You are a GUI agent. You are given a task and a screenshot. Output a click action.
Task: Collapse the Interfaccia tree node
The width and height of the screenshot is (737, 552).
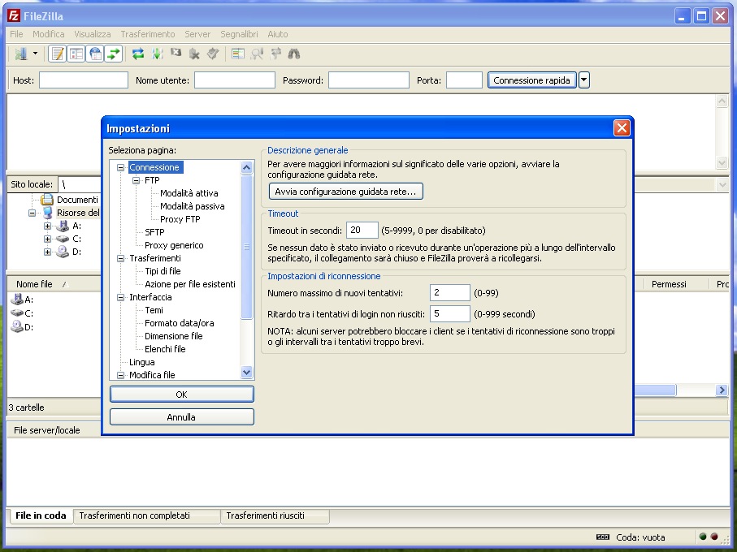click(x=121, y=297)
